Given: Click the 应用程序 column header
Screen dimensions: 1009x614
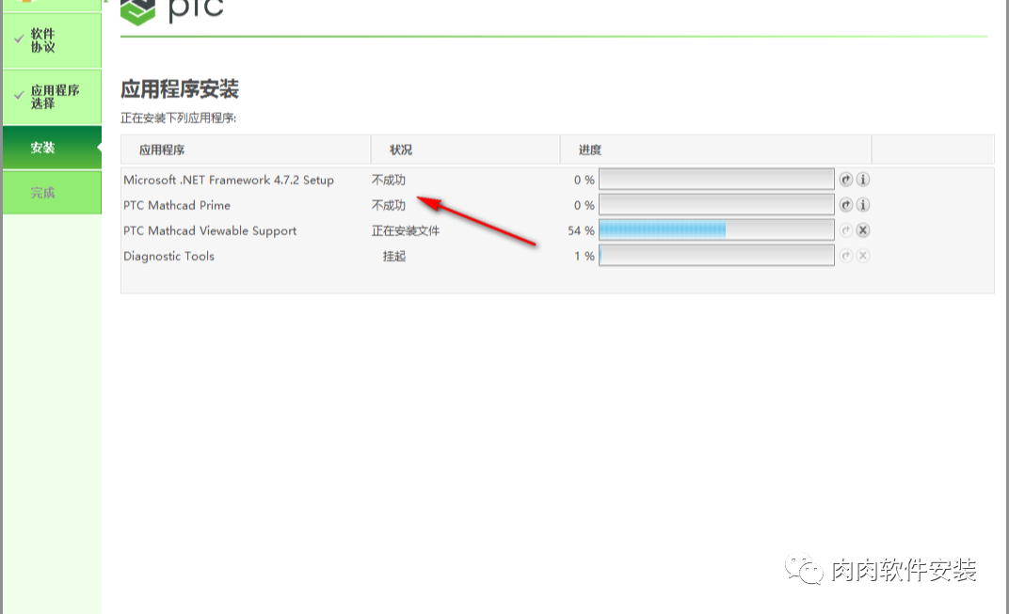Looking at the screenshot, I should (x=246, y=150).
